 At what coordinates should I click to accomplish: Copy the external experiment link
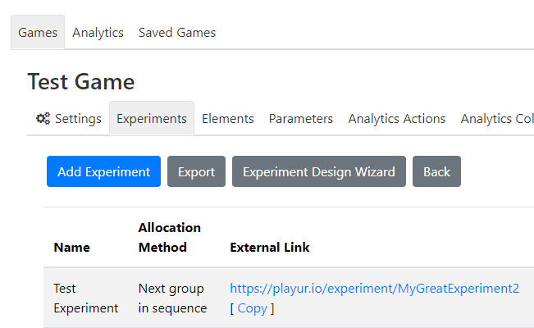pos(253,308)
